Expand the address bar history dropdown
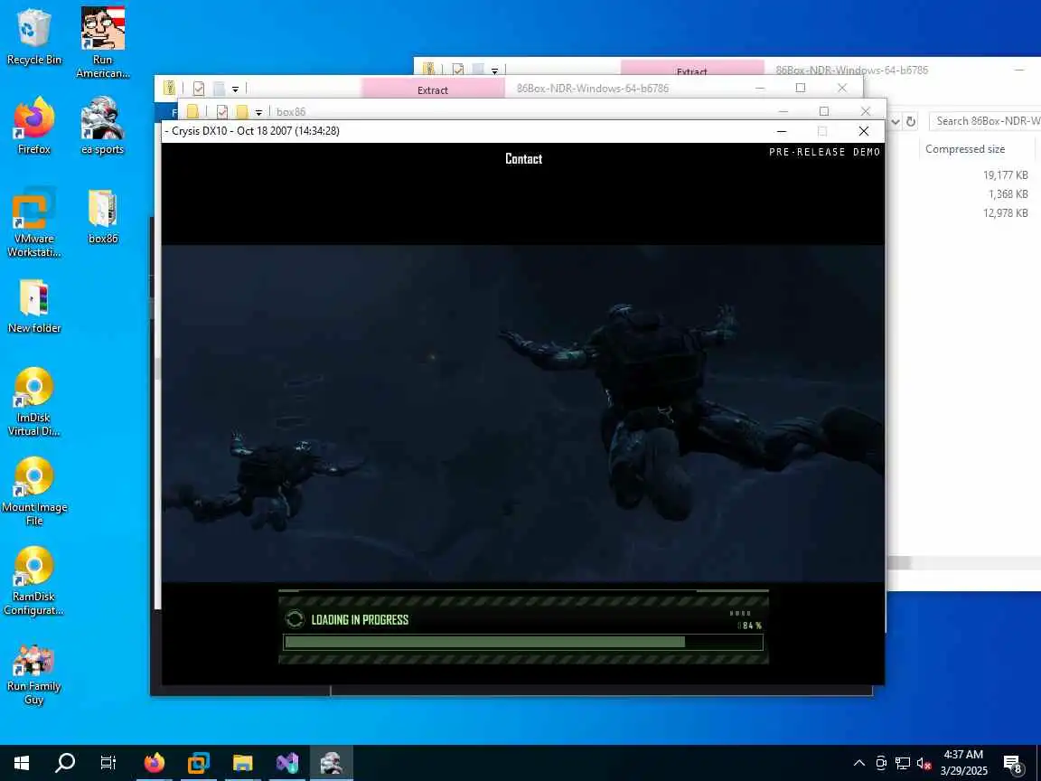Viewport: 1041px width, 781px height. [895, 121]
